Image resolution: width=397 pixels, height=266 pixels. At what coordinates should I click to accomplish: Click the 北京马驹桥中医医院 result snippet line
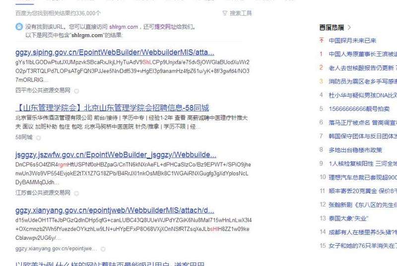pyautogui.click(x=109, y=126)
